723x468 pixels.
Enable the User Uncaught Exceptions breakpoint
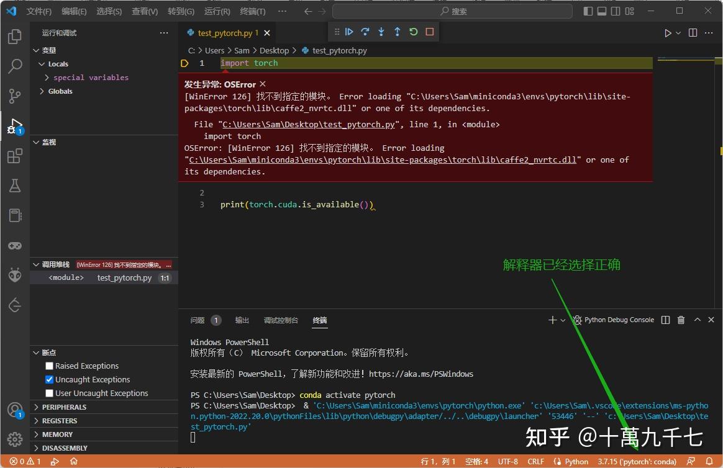(49, 393)
